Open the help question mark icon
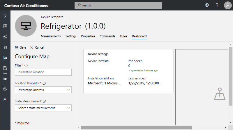 coord(217,5)
